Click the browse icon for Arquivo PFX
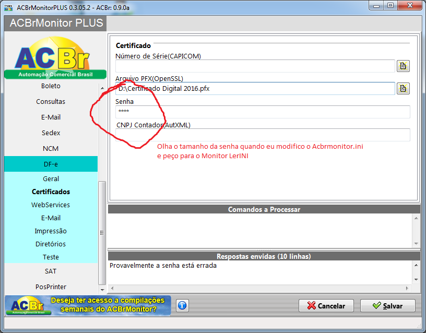The height and width of the screenshot is (333, 426). coord(403,89)
